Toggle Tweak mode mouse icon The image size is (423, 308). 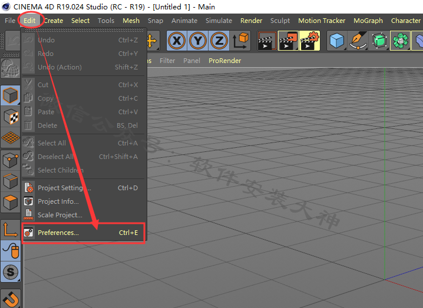[10, 251]
